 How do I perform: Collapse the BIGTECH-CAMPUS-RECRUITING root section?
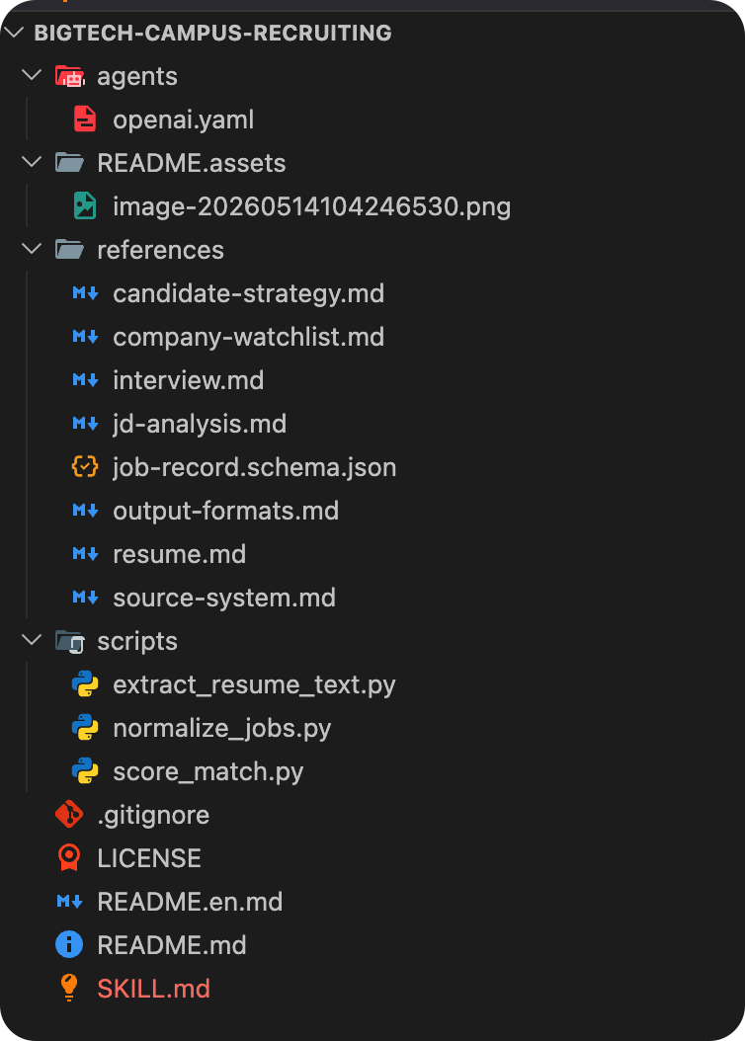pyautogui.click(x=15, y=32)
